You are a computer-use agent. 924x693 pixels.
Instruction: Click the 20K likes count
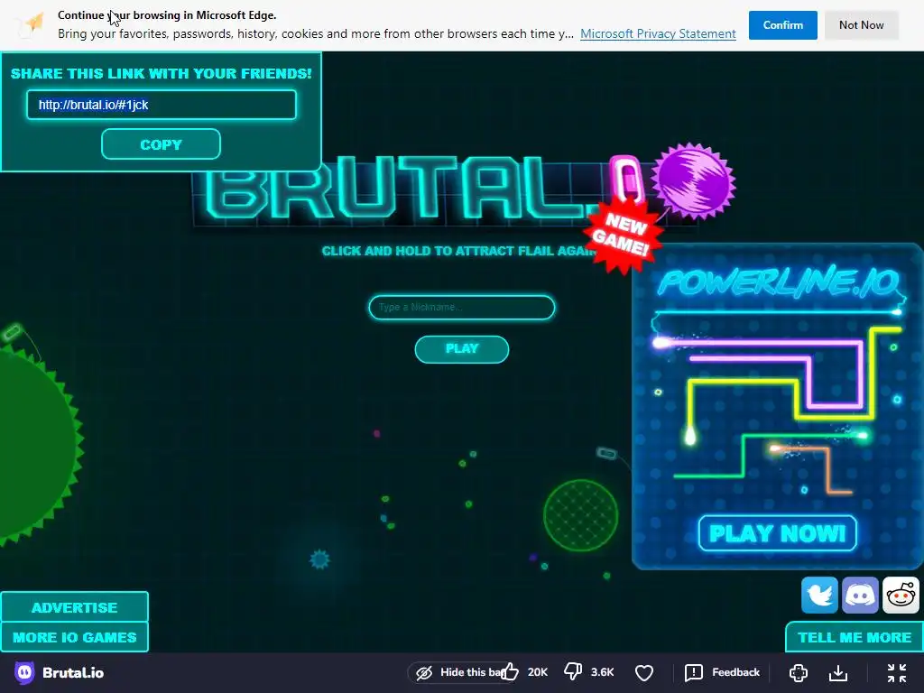pos(538,671)
